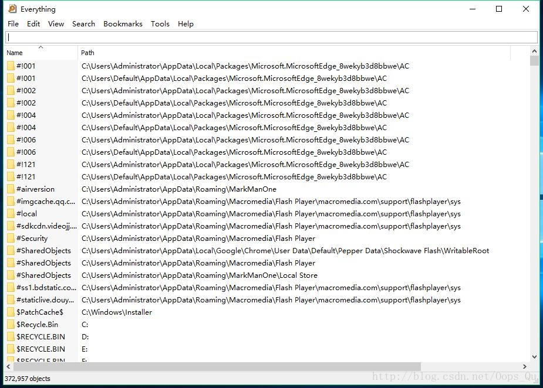Click the folder icon beside #airversion

pyautogui.click(x=11, y=189)
